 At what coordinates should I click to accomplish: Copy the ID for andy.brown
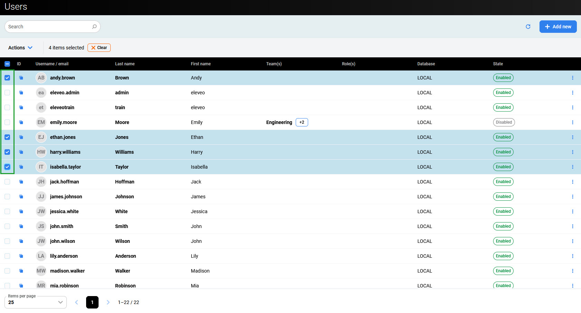coord(21,78)
